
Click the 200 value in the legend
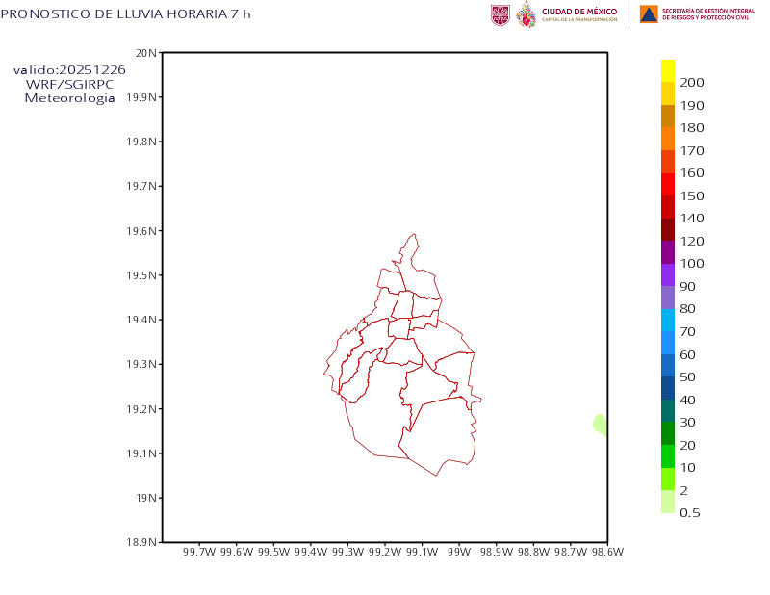pyautogui.click(x=691, y=82)
